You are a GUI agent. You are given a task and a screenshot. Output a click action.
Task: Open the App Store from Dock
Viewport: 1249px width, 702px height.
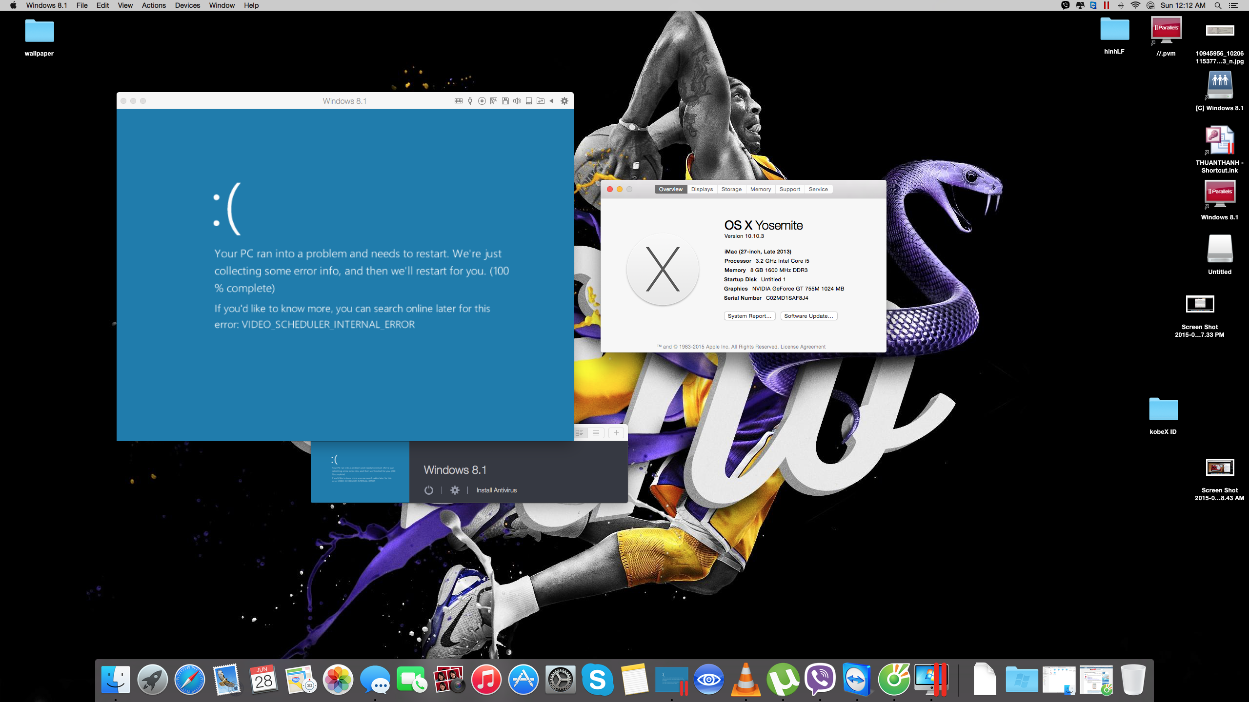coord(523,679)
